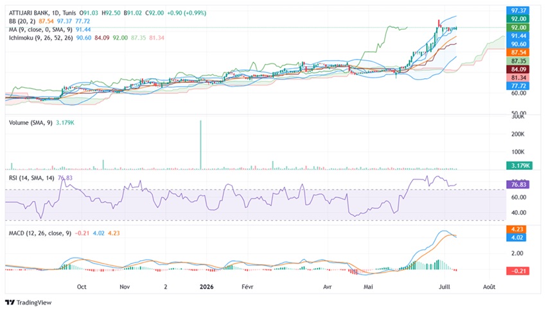This screenshot has height=311, width=546.
Task: Click the red -0.21 MACD axis tag
Action: 518,271
